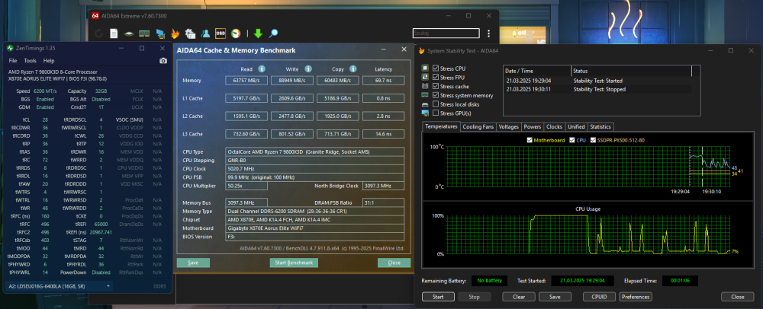Screen dimensions: 763x309
Task: Open the three-dot menu in AIDA64
Action: tap(488, 33)
